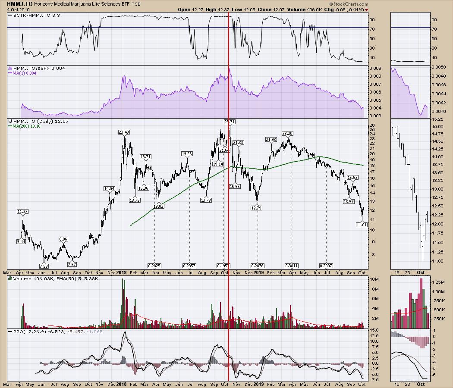The image size is (453, 388).
Task: Click the 25.71 peak price label
Action: (230, 122)
